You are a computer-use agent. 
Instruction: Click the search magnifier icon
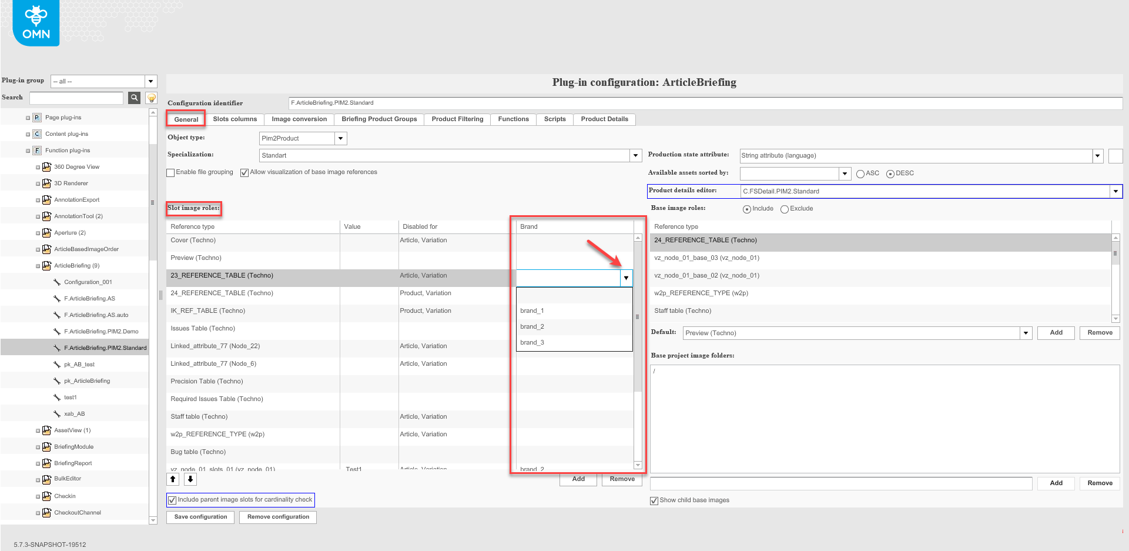click(x=133, y=98)
